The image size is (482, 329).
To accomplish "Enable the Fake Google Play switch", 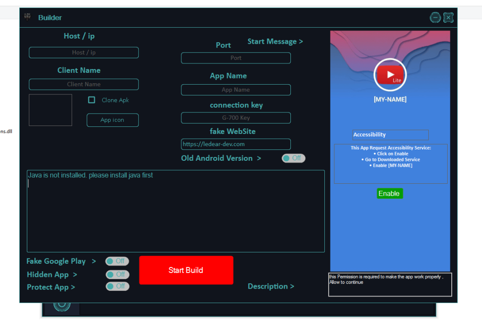I will click(117, 261).
